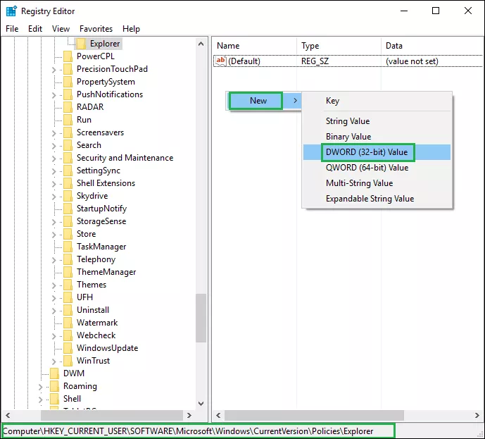Create a DWORD (32-bit) Value
The image size is (485, 439).
pyautogui.click(x=377, y=152)
